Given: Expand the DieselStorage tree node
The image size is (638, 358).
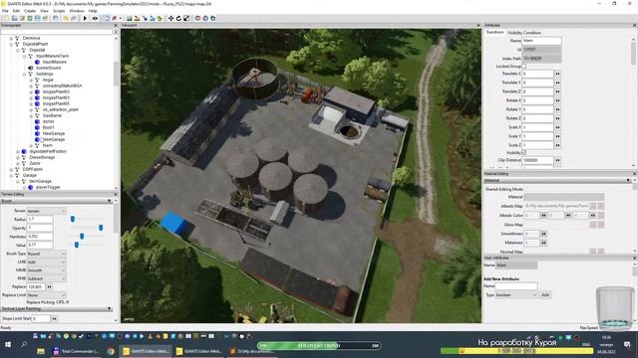Looking at the screenshot, I should [18, 157].
